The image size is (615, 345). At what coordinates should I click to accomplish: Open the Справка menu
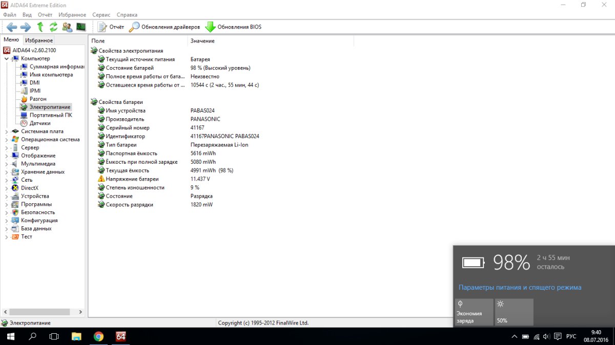pyautogui.click(x=127, y=15)
